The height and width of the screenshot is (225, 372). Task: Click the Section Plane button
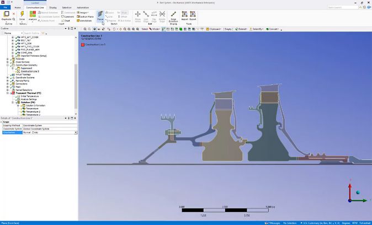click(x=85, y=17)
